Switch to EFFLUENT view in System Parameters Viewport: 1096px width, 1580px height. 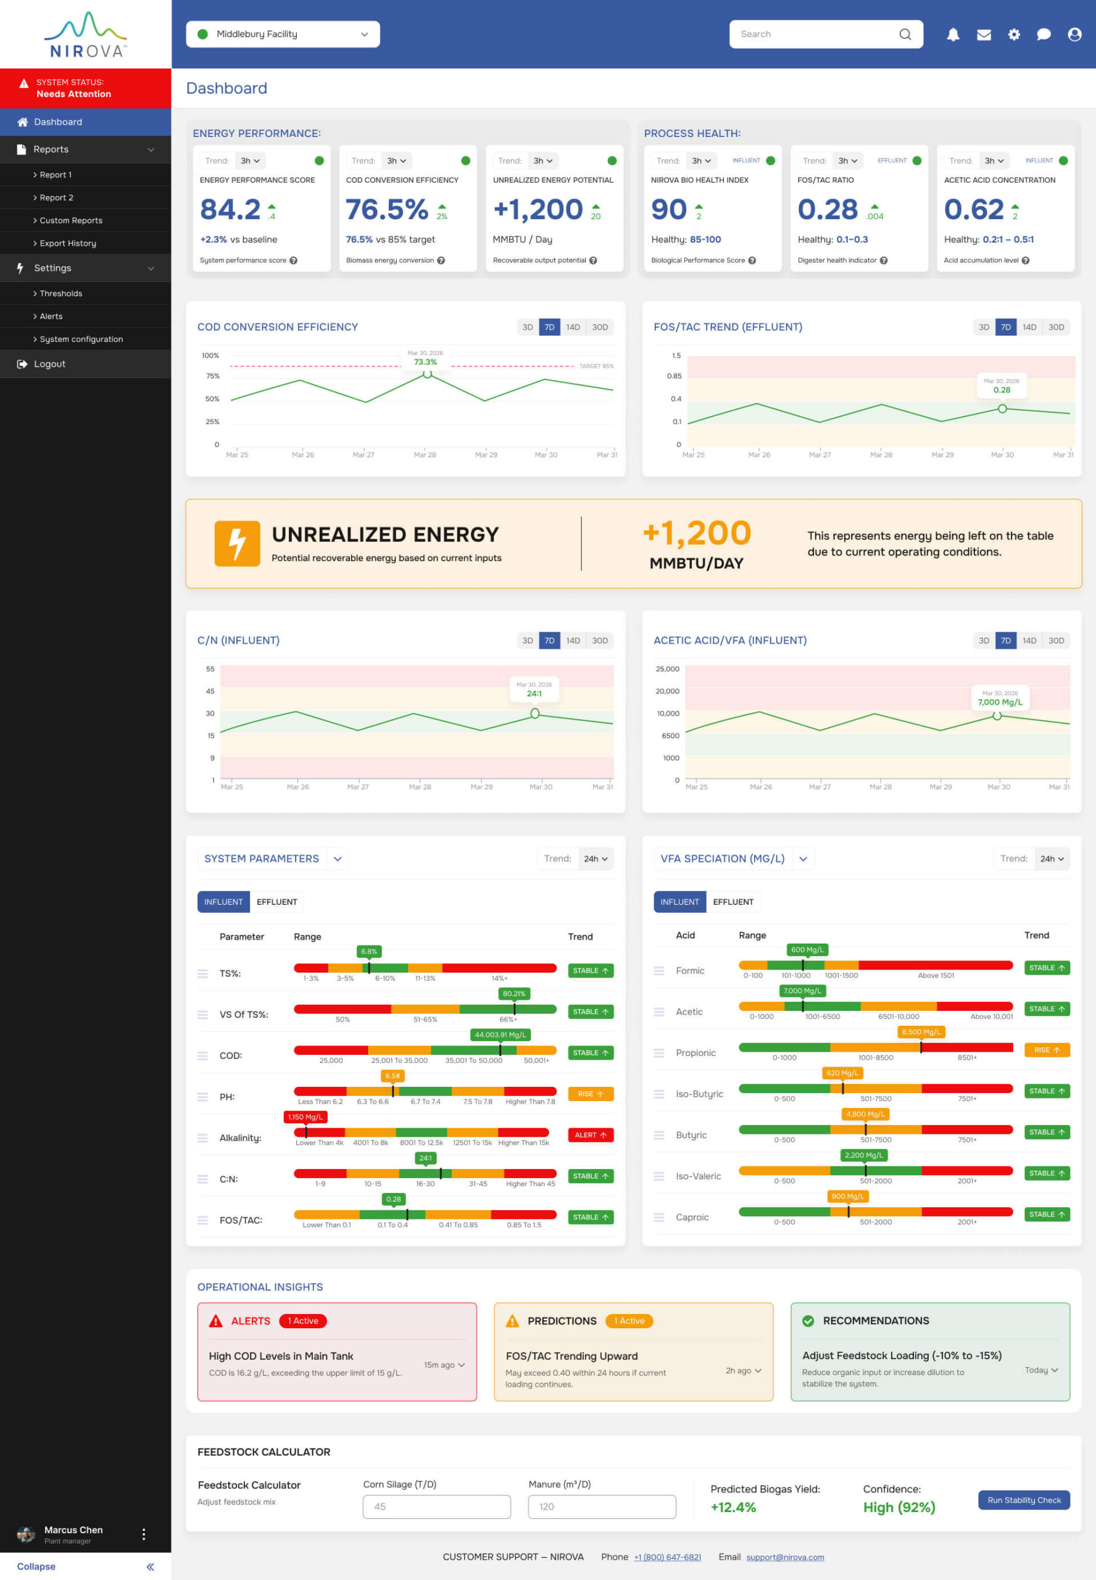276,902
